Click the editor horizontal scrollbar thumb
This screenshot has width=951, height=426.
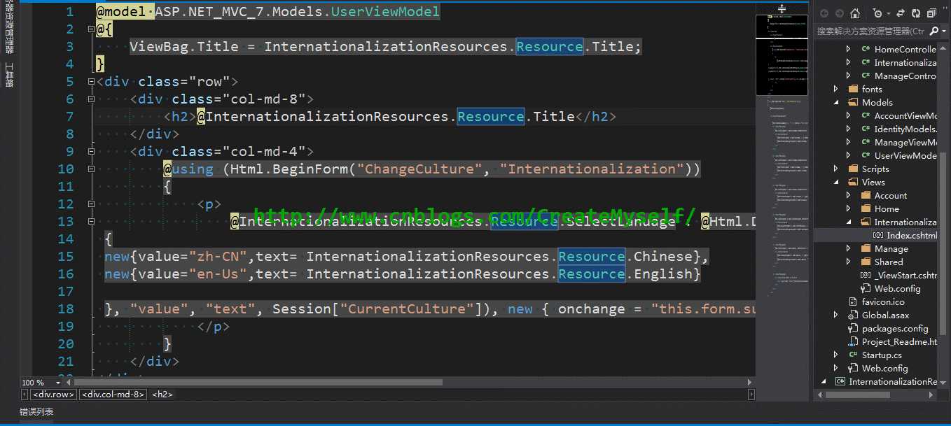coord(258,383)
